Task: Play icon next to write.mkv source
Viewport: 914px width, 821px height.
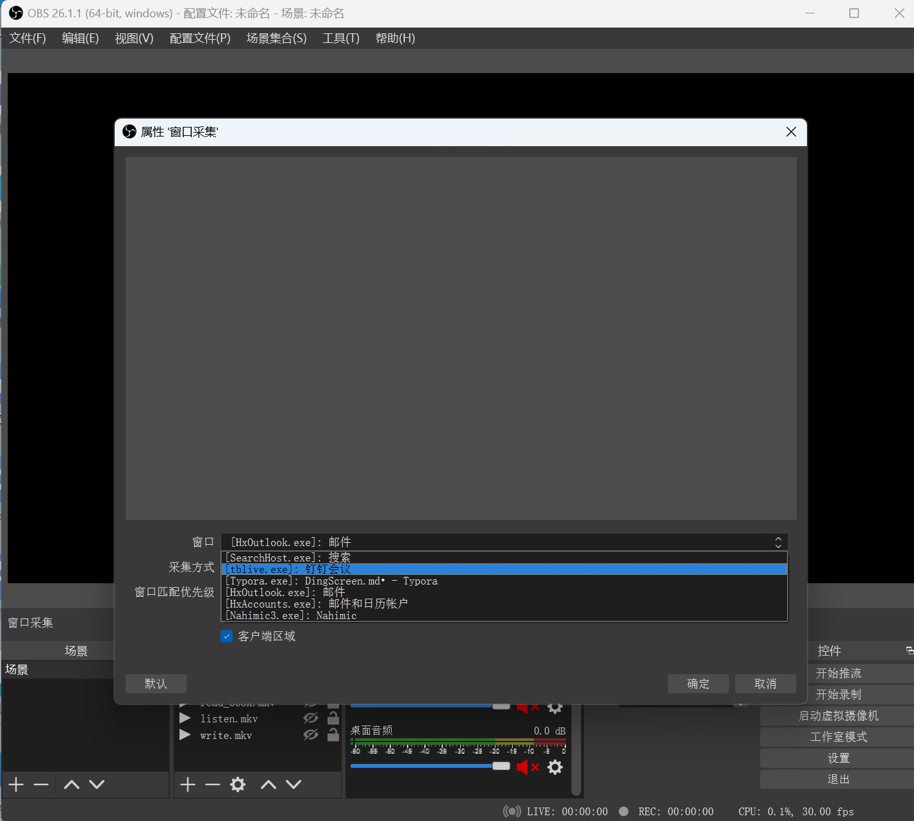Action: click(185, 735)
